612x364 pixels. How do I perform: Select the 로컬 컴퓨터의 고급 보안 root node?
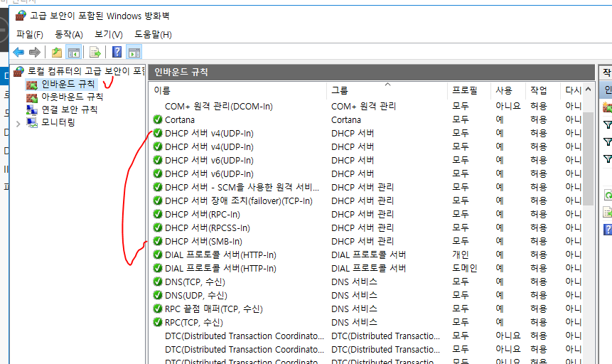pos(86,71)
